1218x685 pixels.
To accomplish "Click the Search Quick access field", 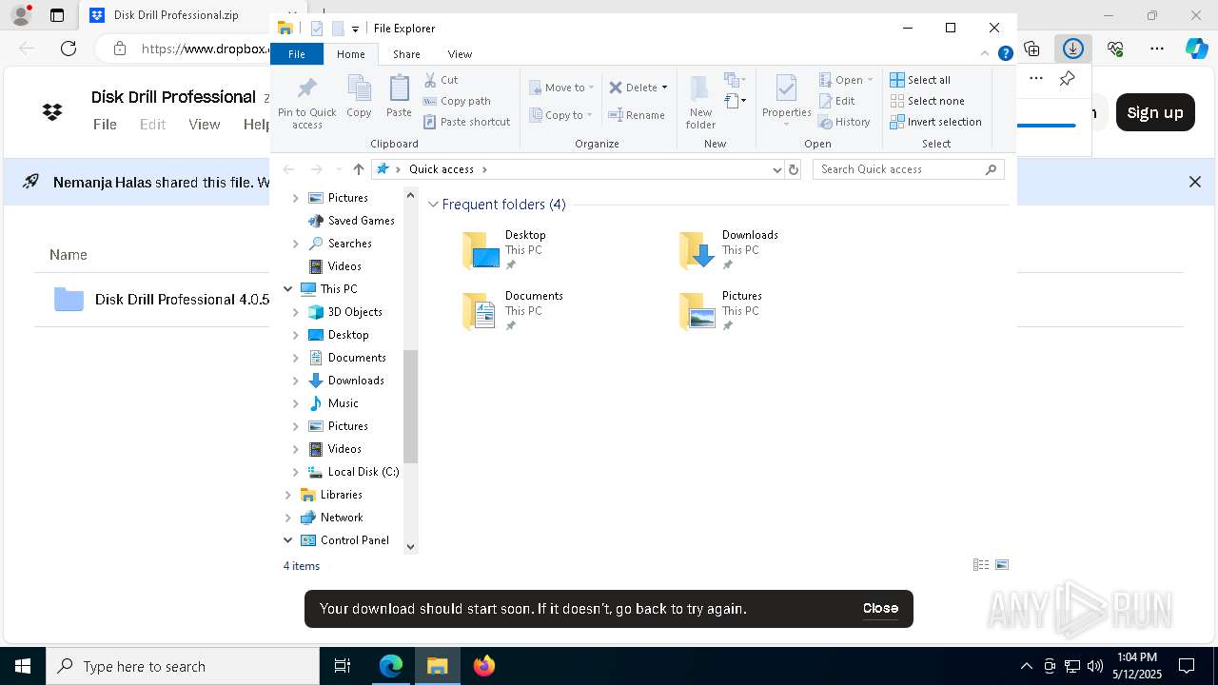I will click(x=910, y=169).
